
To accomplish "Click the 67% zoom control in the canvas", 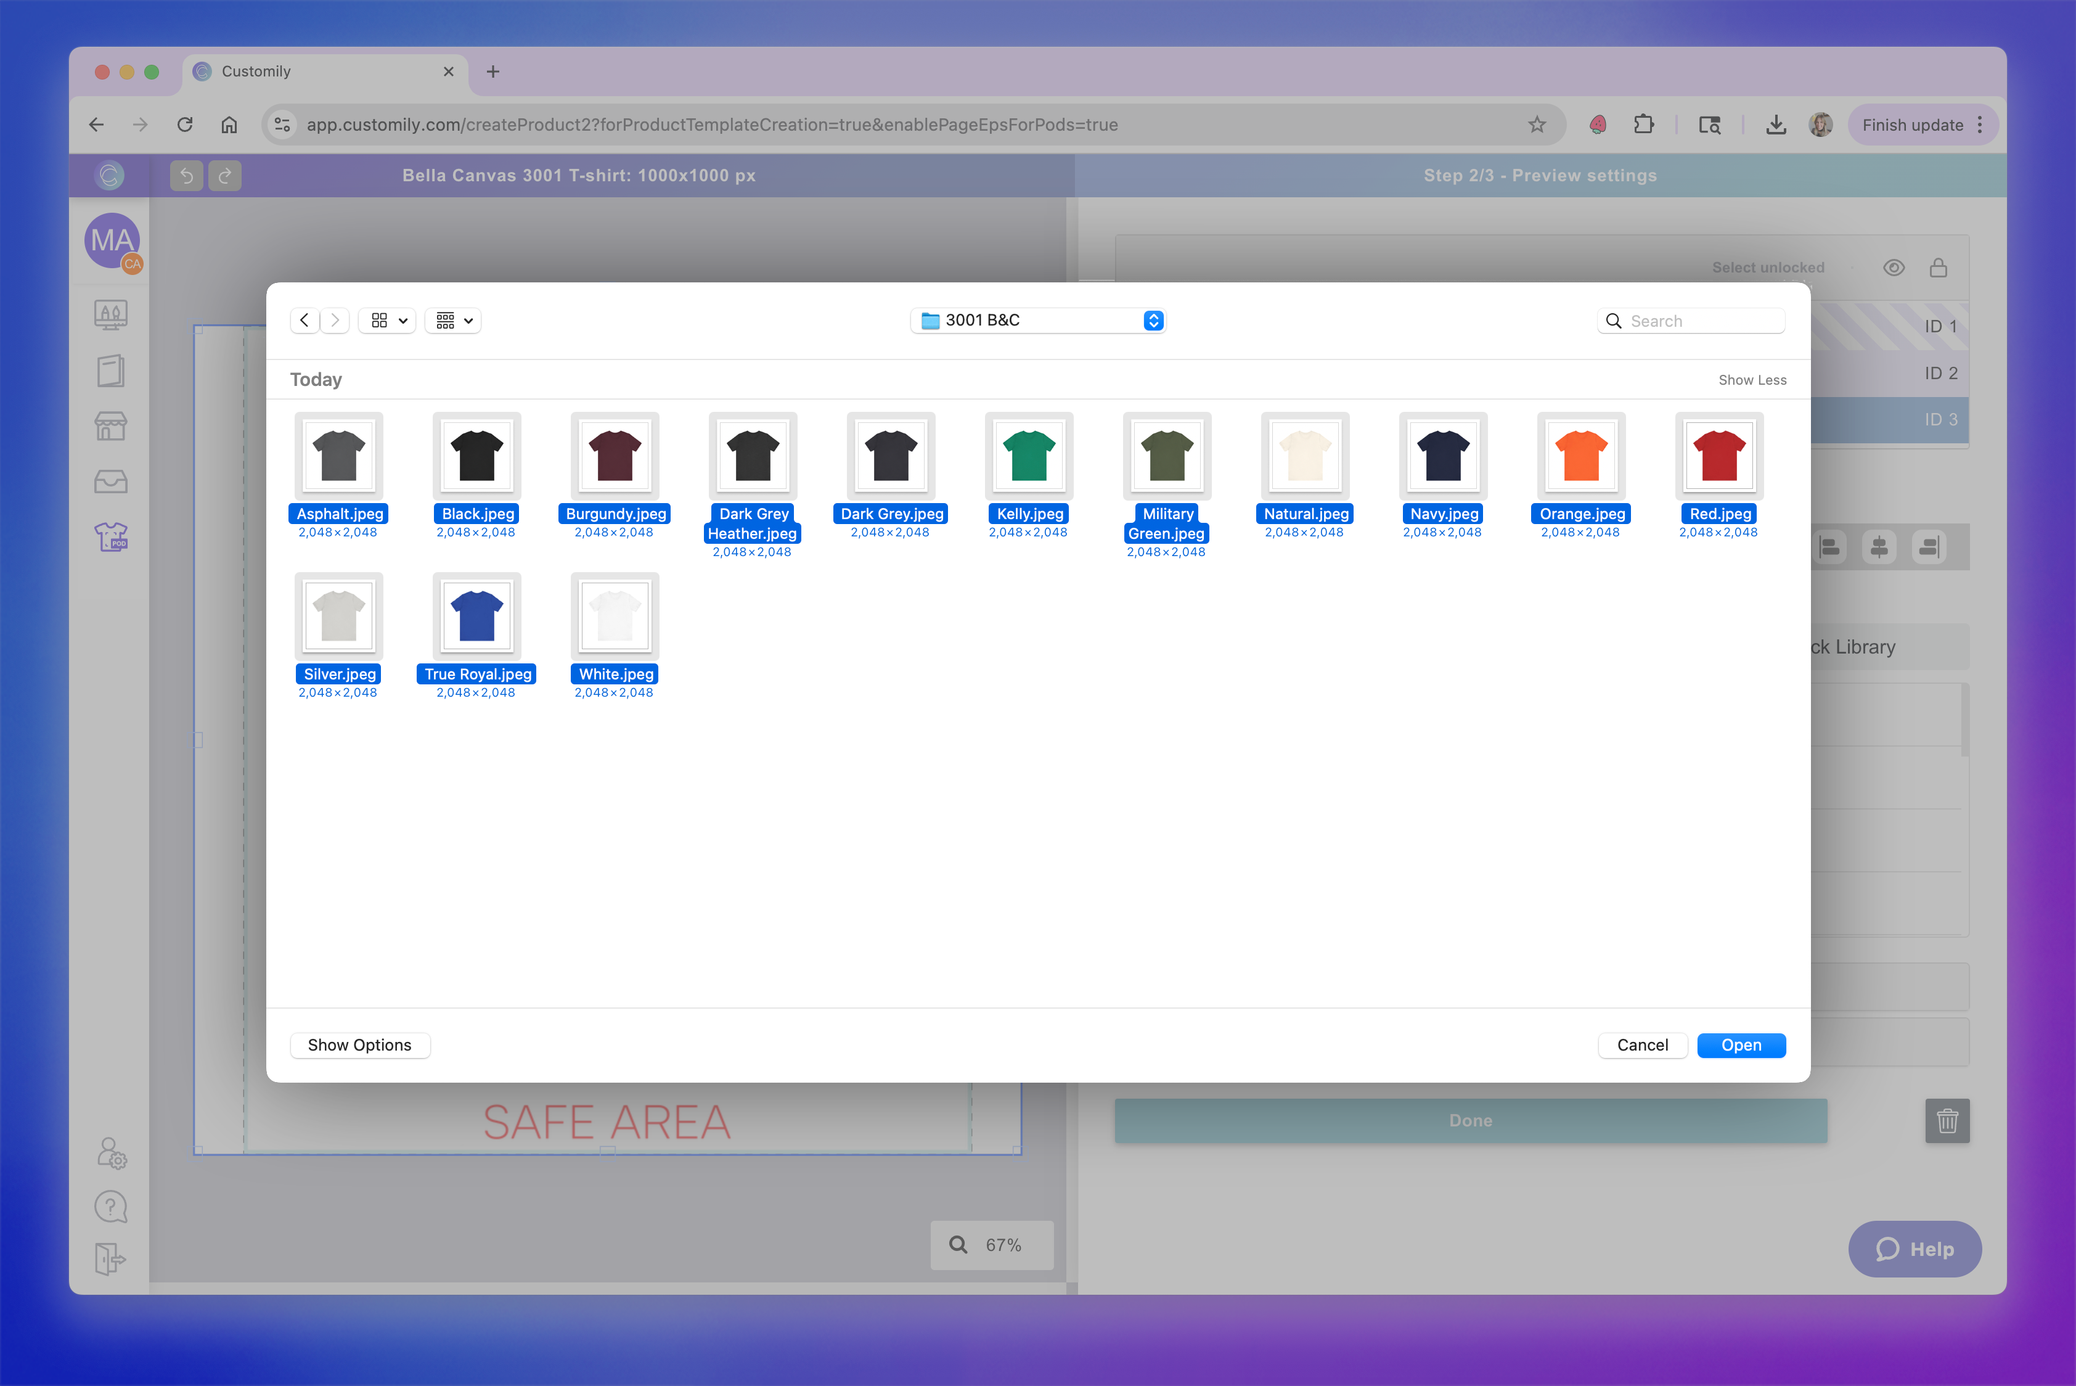I will click(992, 1245).
